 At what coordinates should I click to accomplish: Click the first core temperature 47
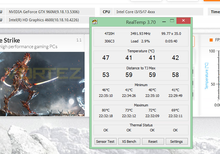pyautogui.click(x=106, y=58)
